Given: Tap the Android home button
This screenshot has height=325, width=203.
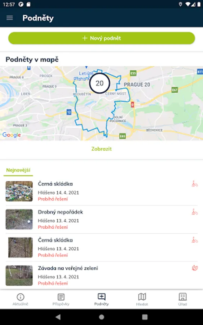Looking at the screenshot, I should click(101, 317).
